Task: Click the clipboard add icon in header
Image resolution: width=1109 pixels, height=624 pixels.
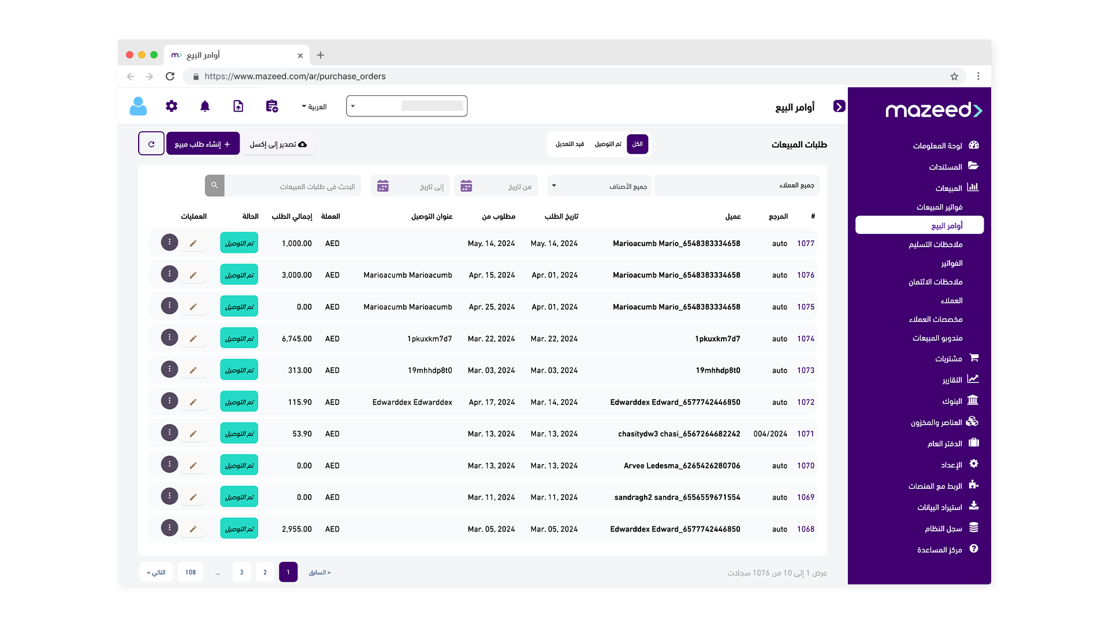Action: click(x=271, y=106)
